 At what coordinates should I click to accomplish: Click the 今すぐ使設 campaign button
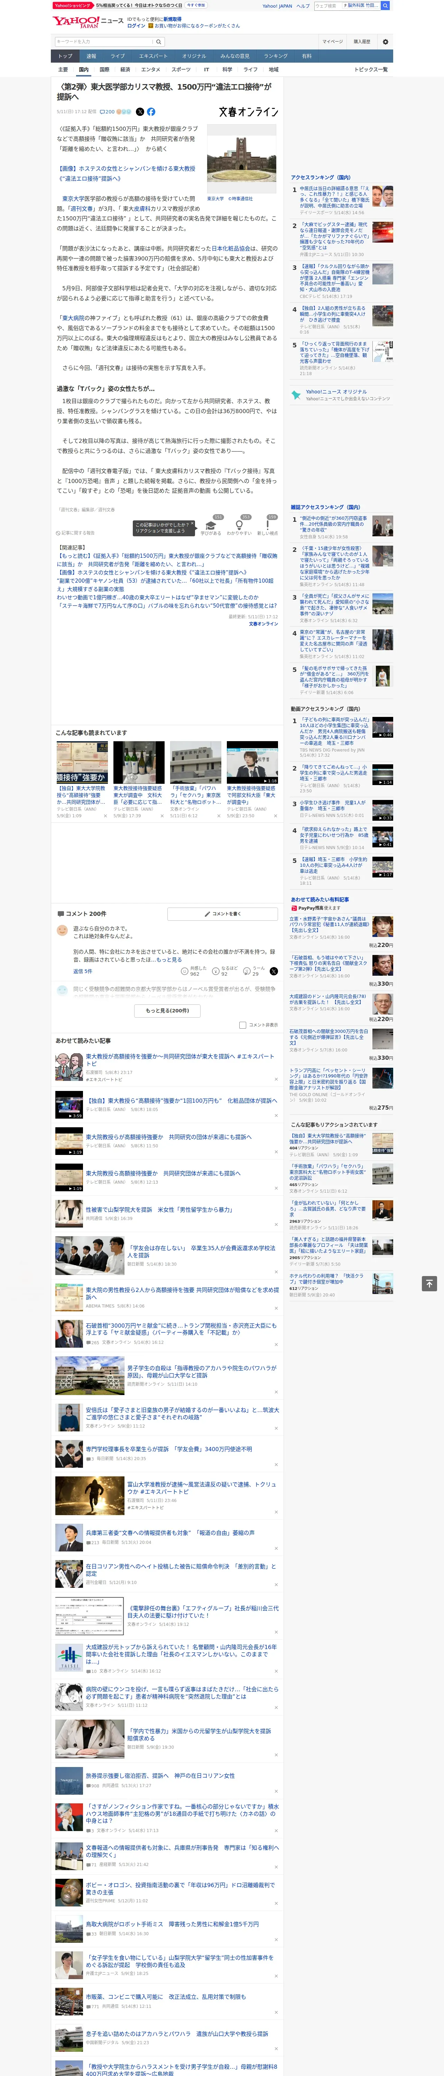point(195,5)
